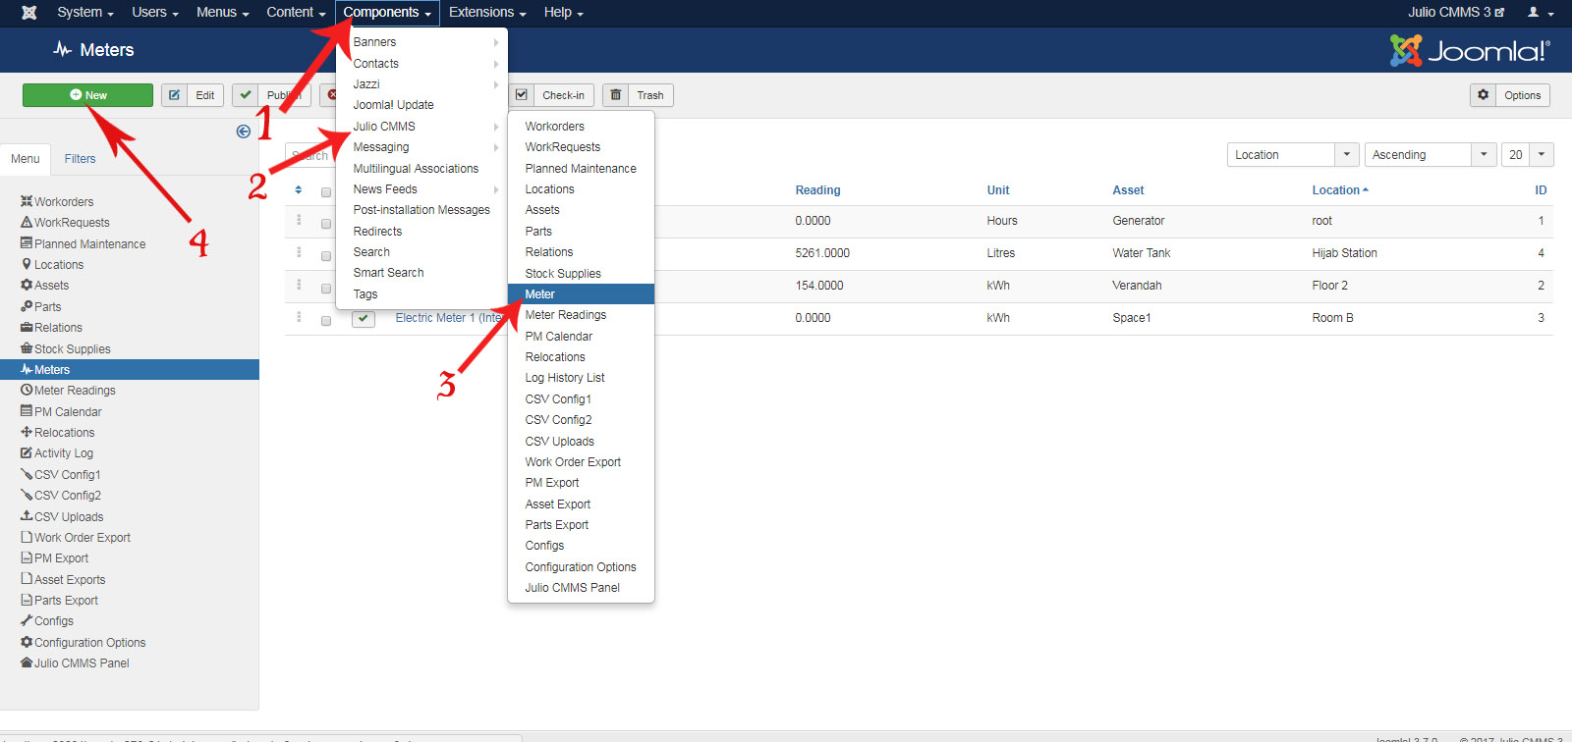
Task: Open CSV Uploads in the sidebar
Action: coord(61,516)
